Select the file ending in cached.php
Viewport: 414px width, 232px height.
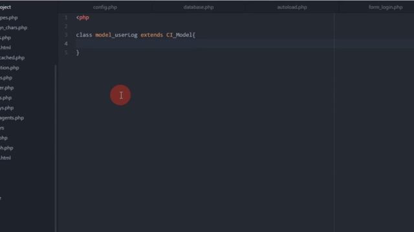click(12, 57)
